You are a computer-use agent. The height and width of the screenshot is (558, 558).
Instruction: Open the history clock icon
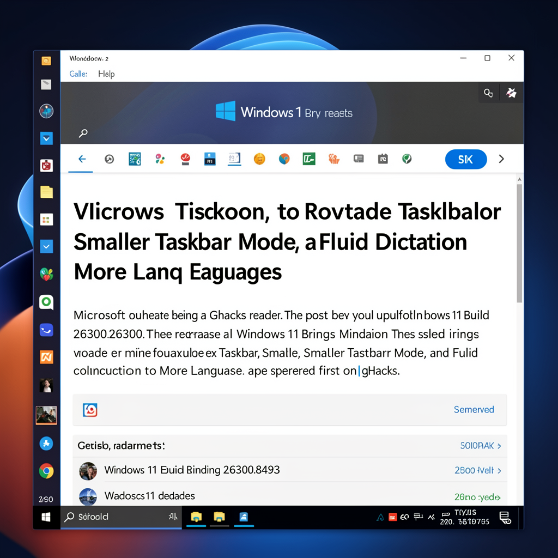[109, 159]
